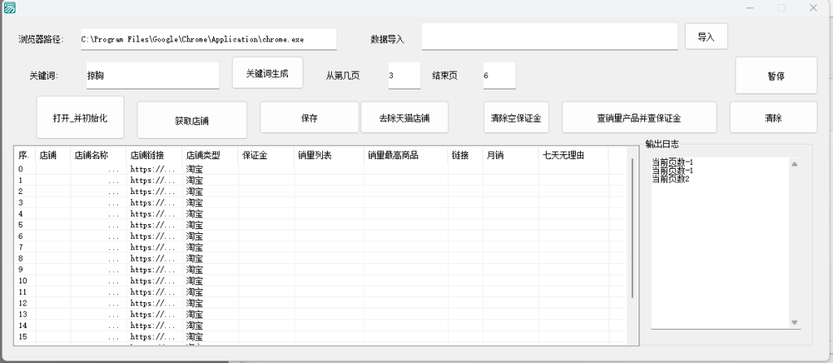Select the 结束页 end page field
The width and height of the screenshot is (833, 363).
click(499, 76)
